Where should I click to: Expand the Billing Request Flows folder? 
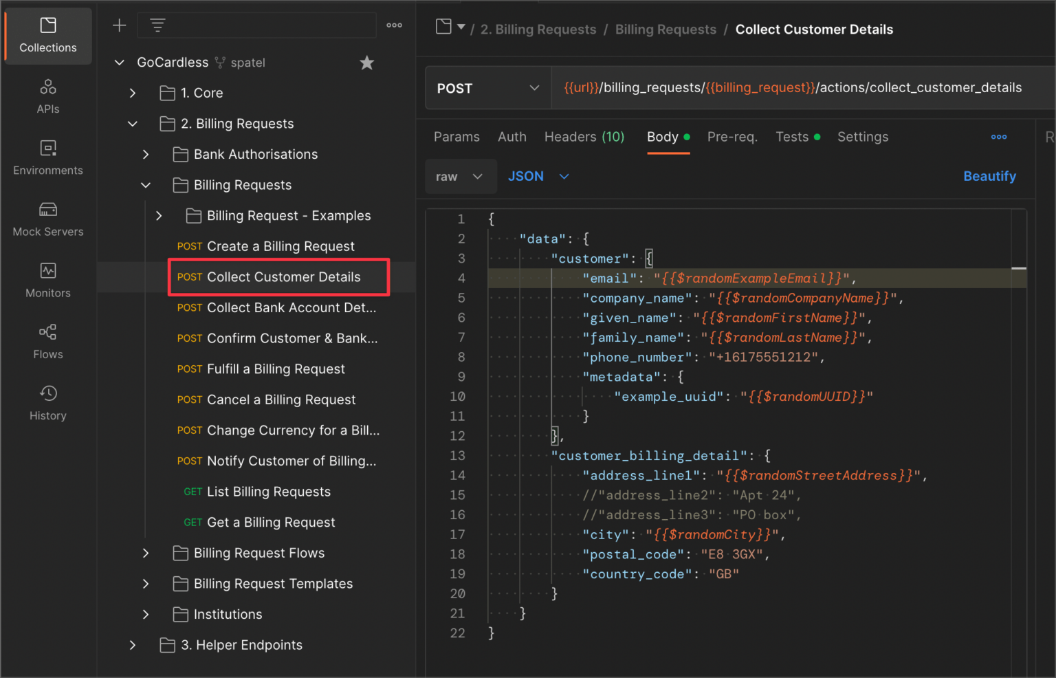pyautogui.click(x=146, y=553)
